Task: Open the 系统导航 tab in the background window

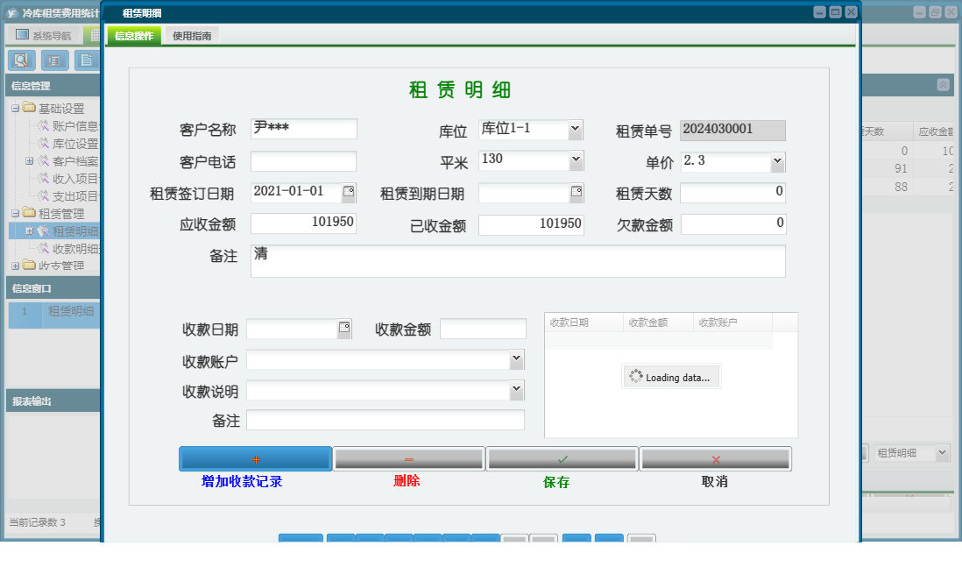Action: 44,36
